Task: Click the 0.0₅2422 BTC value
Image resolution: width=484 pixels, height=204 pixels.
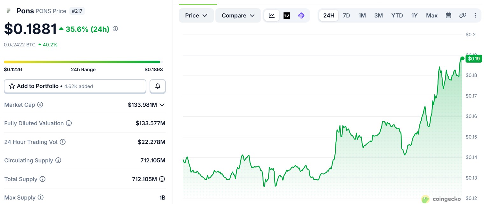Action: coord(20,45)
